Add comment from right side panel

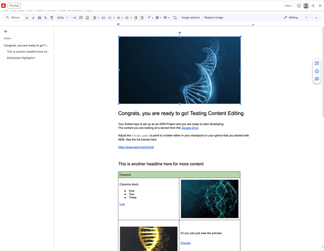(x=317, y=63)
